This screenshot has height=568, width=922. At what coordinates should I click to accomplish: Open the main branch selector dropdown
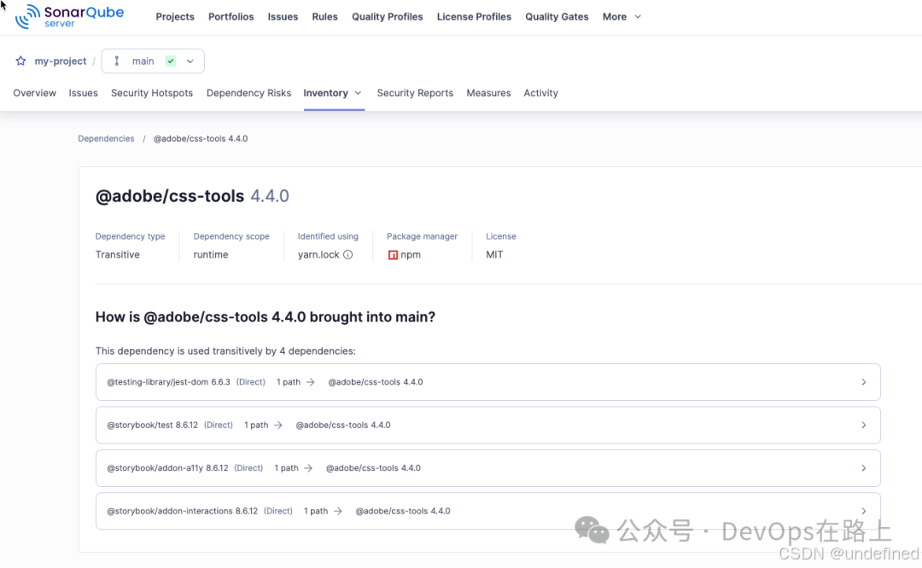pyautogui.click(x=153, y=61)
